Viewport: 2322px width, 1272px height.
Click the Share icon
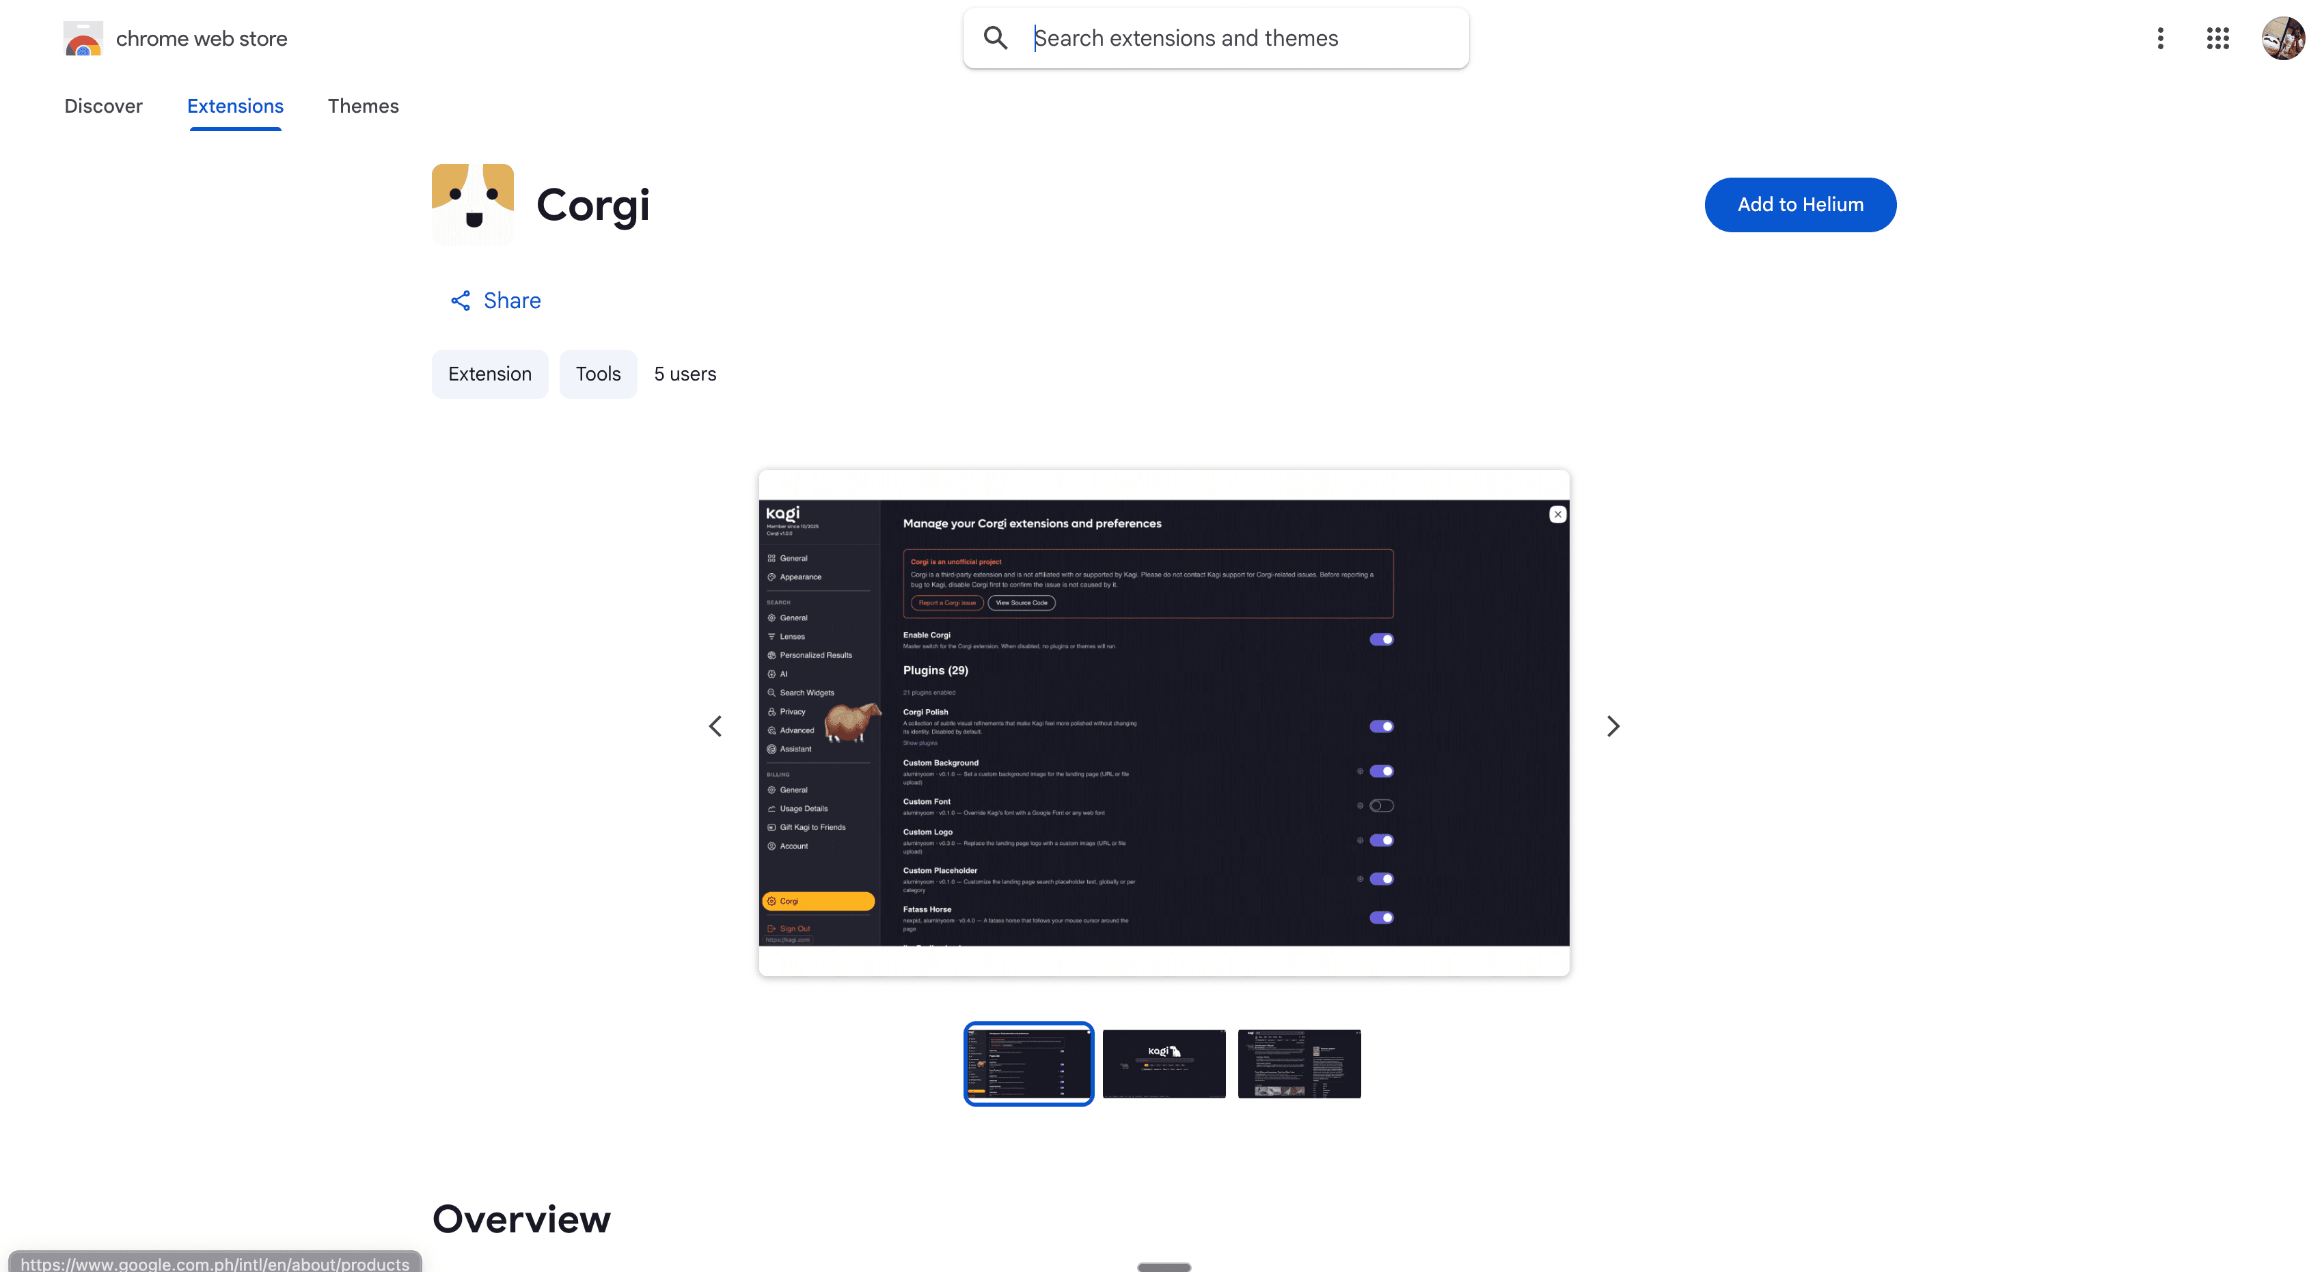461,301
